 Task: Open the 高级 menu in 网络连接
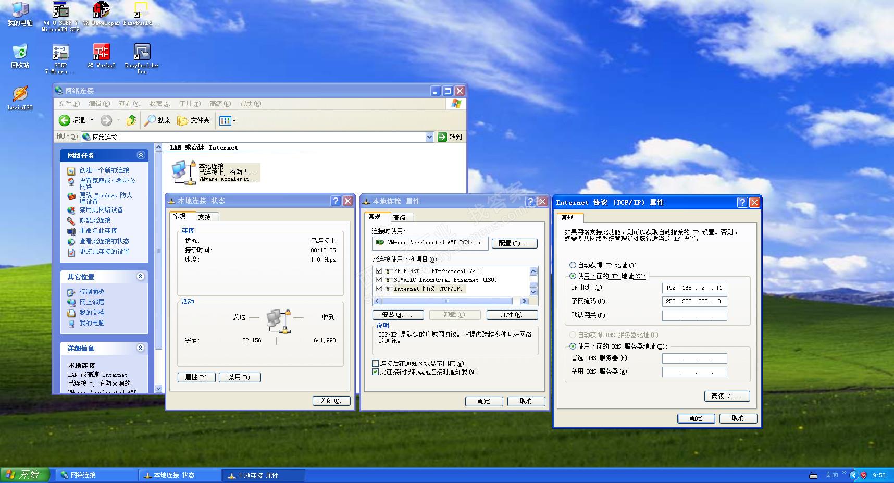[220, 104]
